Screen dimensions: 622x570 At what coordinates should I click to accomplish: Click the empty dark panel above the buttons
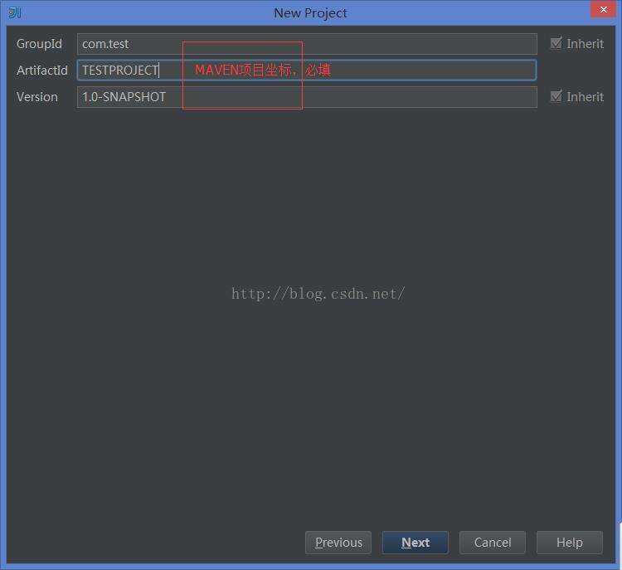(x=311, y=415)
